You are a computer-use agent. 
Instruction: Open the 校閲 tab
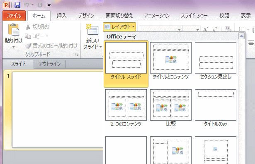[224, 16]
